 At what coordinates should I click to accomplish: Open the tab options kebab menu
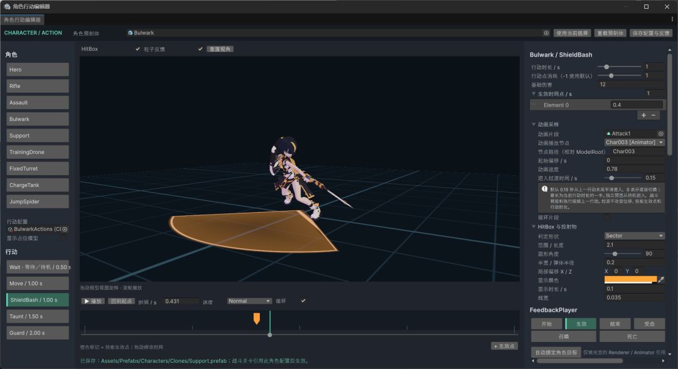(672, 19)
